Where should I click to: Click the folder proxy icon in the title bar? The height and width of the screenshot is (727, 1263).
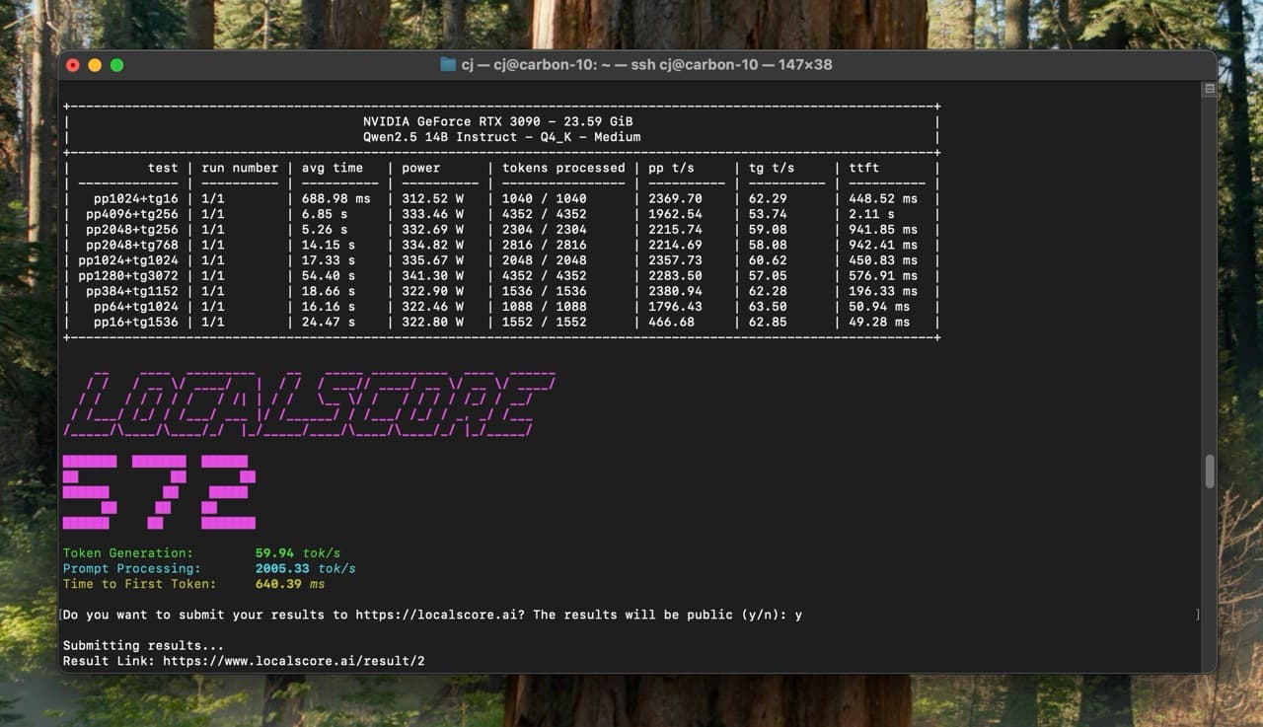(x=449, y=64)
